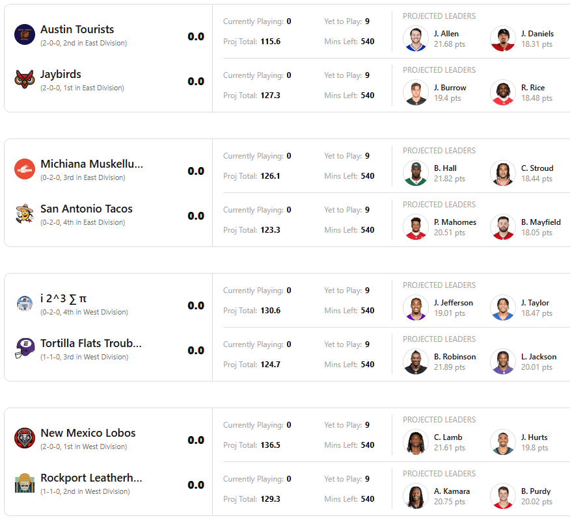Open the Jaybirds team name link
Image resolution: width=570 pixels, height=518 pixels.
tap(61, 74)
